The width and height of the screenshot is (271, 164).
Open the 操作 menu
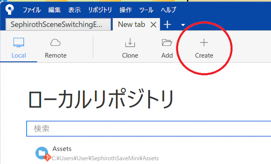[126, 10]
